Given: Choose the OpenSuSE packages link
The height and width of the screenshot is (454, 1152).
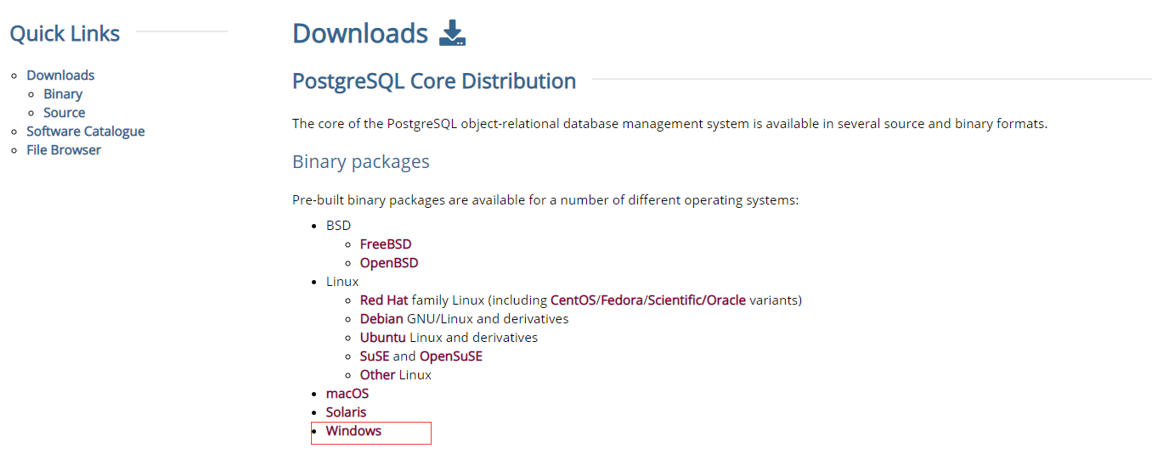Looking at the screenshot, I should pyautogui.click(x=451, y=356).
